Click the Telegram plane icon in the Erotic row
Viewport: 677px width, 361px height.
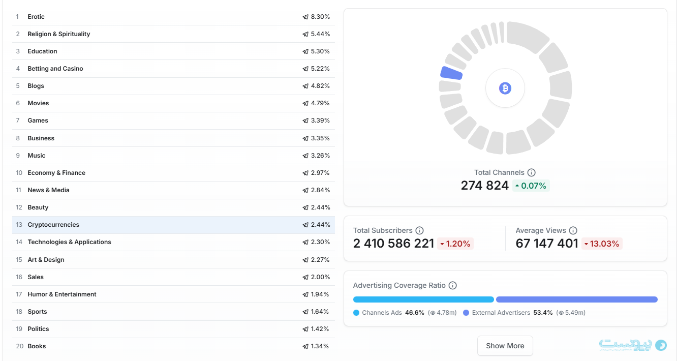coord(305,17)
